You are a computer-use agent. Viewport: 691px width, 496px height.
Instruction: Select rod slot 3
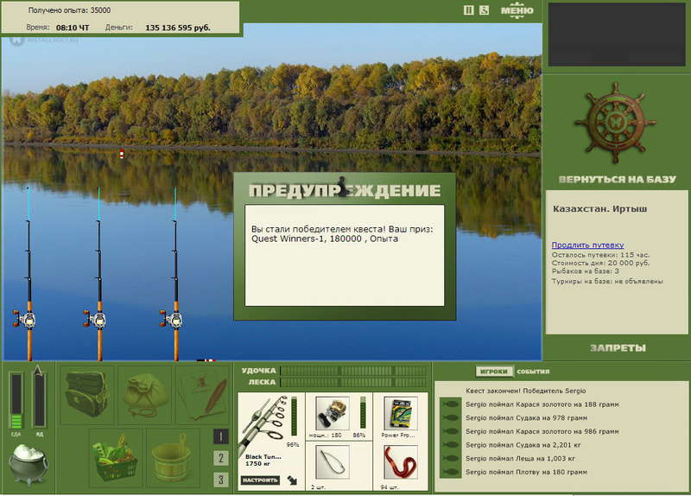[x=221, y=480]
